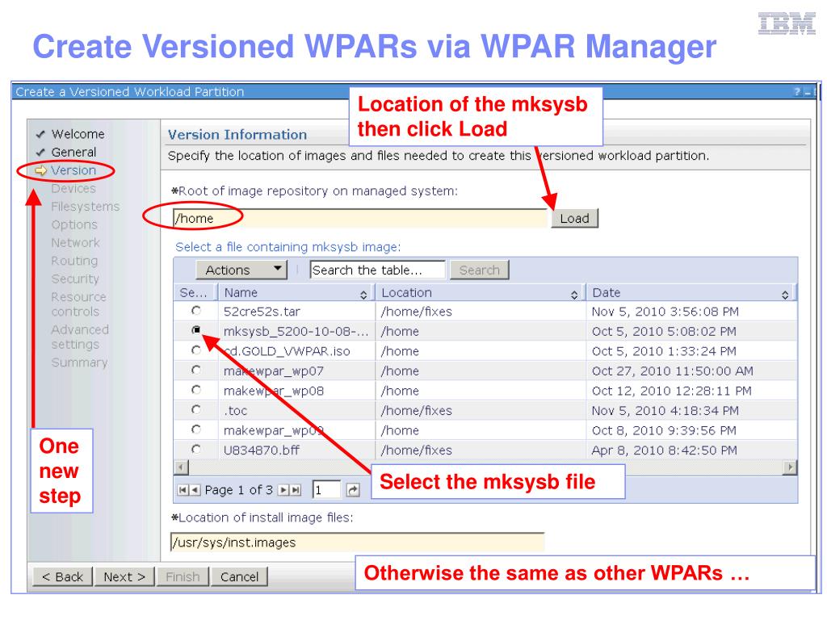
Task: Click the Date column header
Action: [691, 292]
